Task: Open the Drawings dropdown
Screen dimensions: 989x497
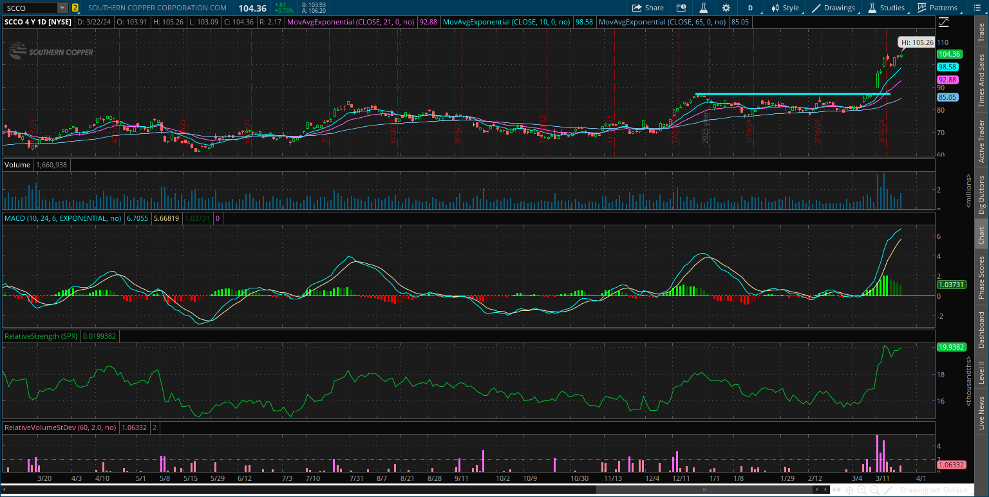Action: (x=833, y=8)
